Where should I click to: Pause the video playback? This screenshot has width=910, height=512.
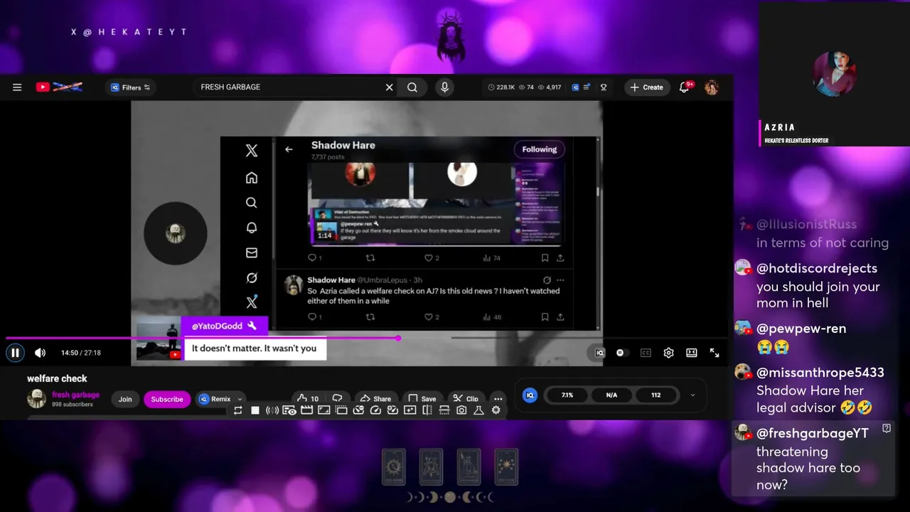tap(15, 353)
